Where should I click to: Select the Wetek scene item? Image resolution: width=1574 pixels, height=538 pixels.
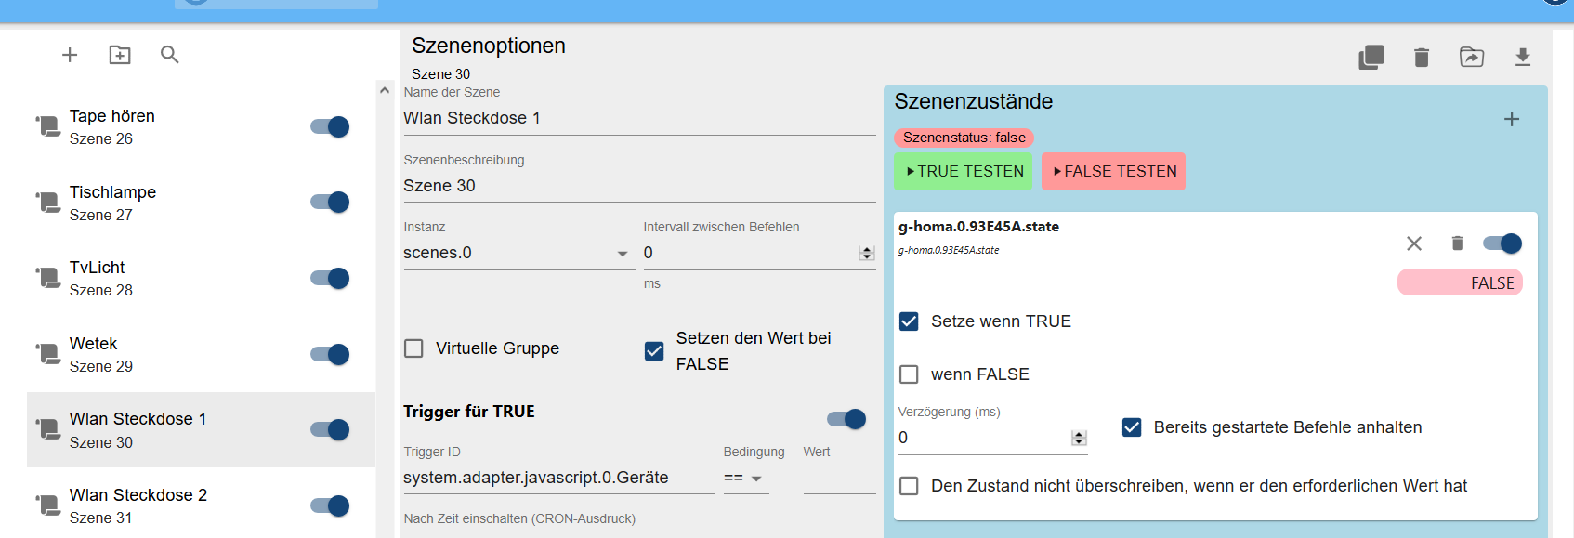[x=201, y=354]
